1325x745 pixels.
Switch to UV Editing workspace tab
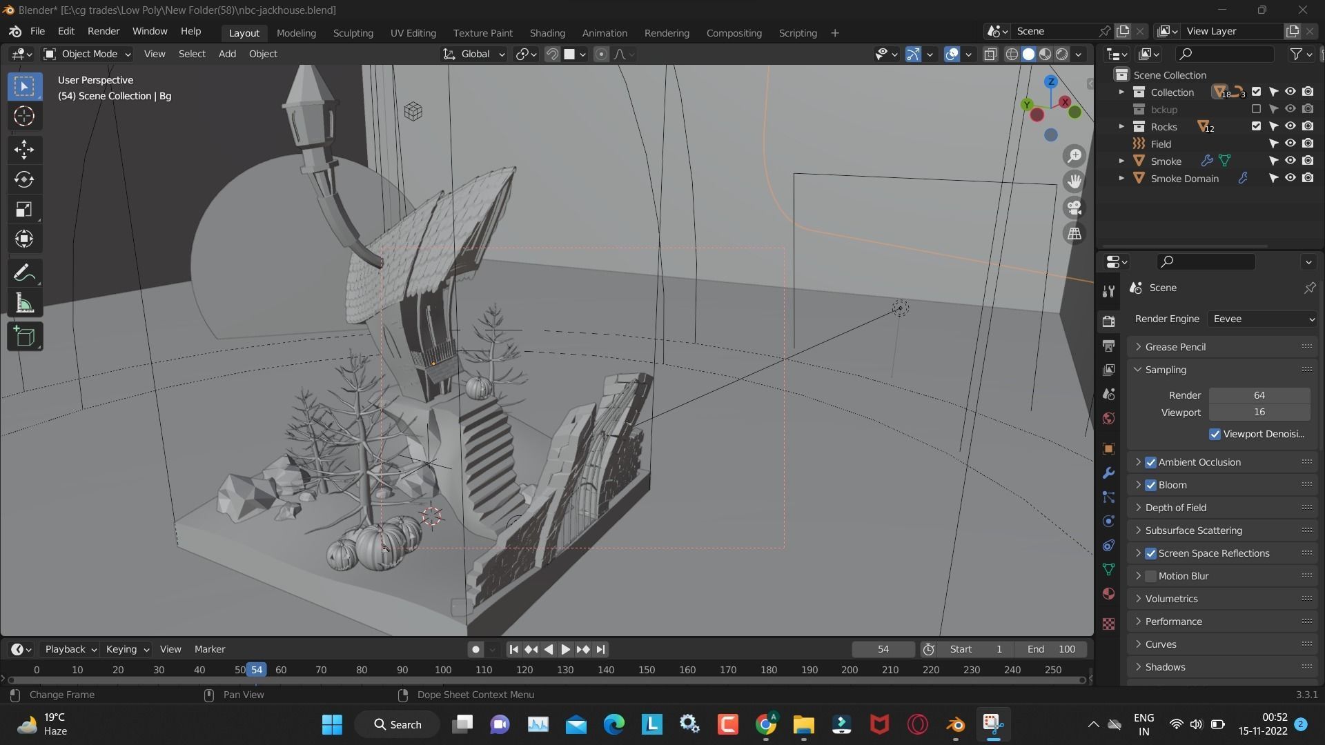point(413,33)
